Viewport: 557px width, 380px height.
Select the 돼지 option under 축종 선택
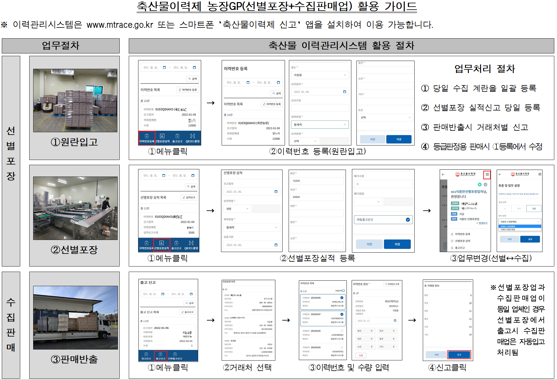click(x=519, y=209)
